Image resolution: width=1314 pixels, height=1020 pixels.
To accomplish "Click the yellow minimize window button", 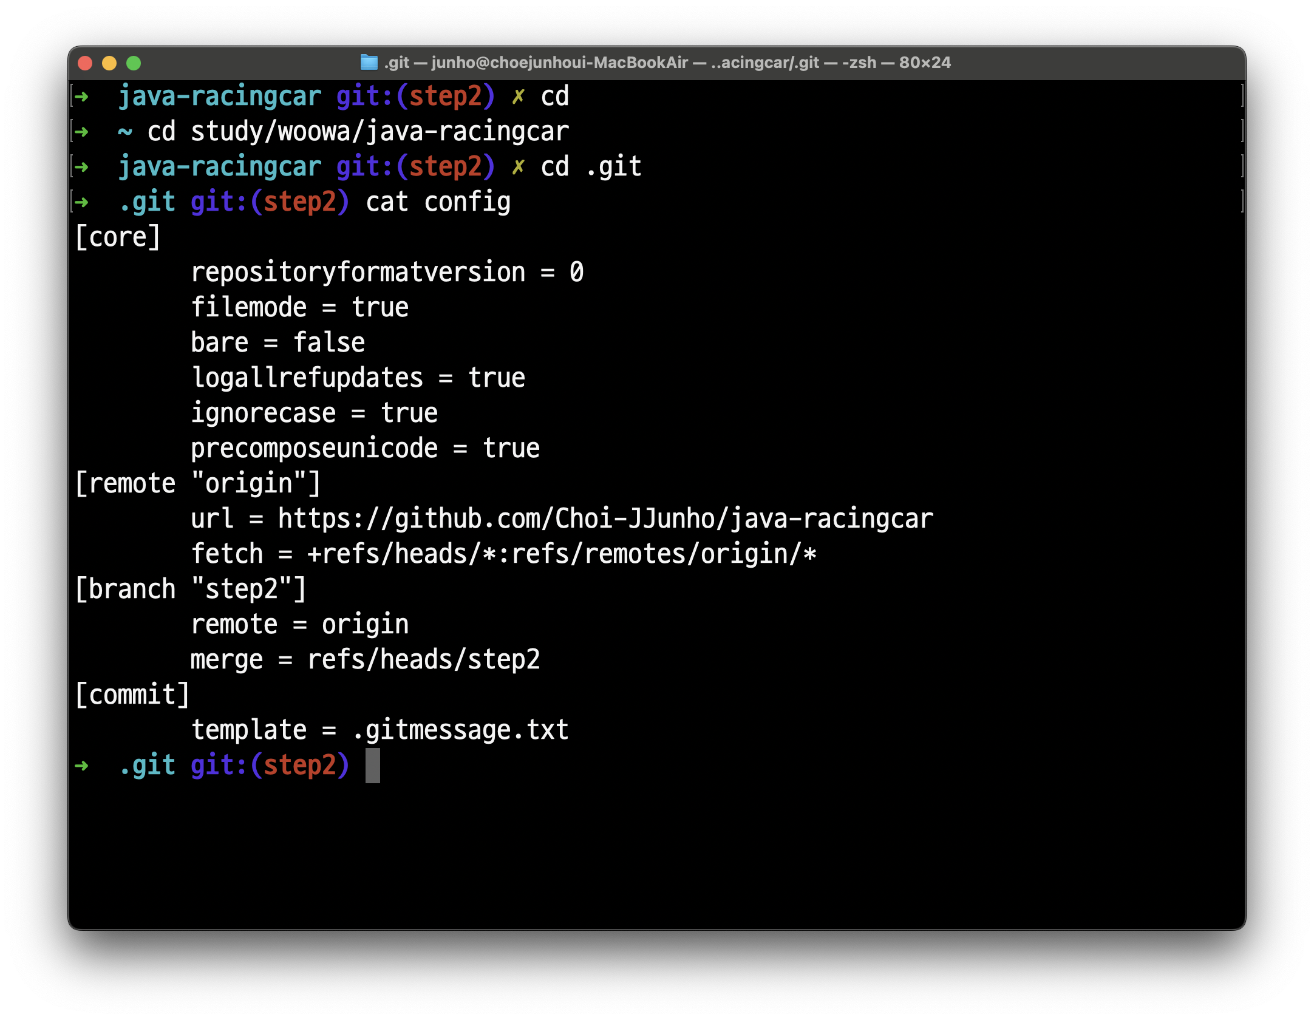I will [x=109, y=63].
